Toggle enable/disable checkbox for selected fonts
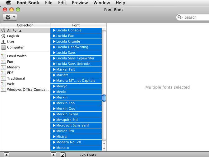Screen dimensions: 209x157 click(x=63, y=155)
